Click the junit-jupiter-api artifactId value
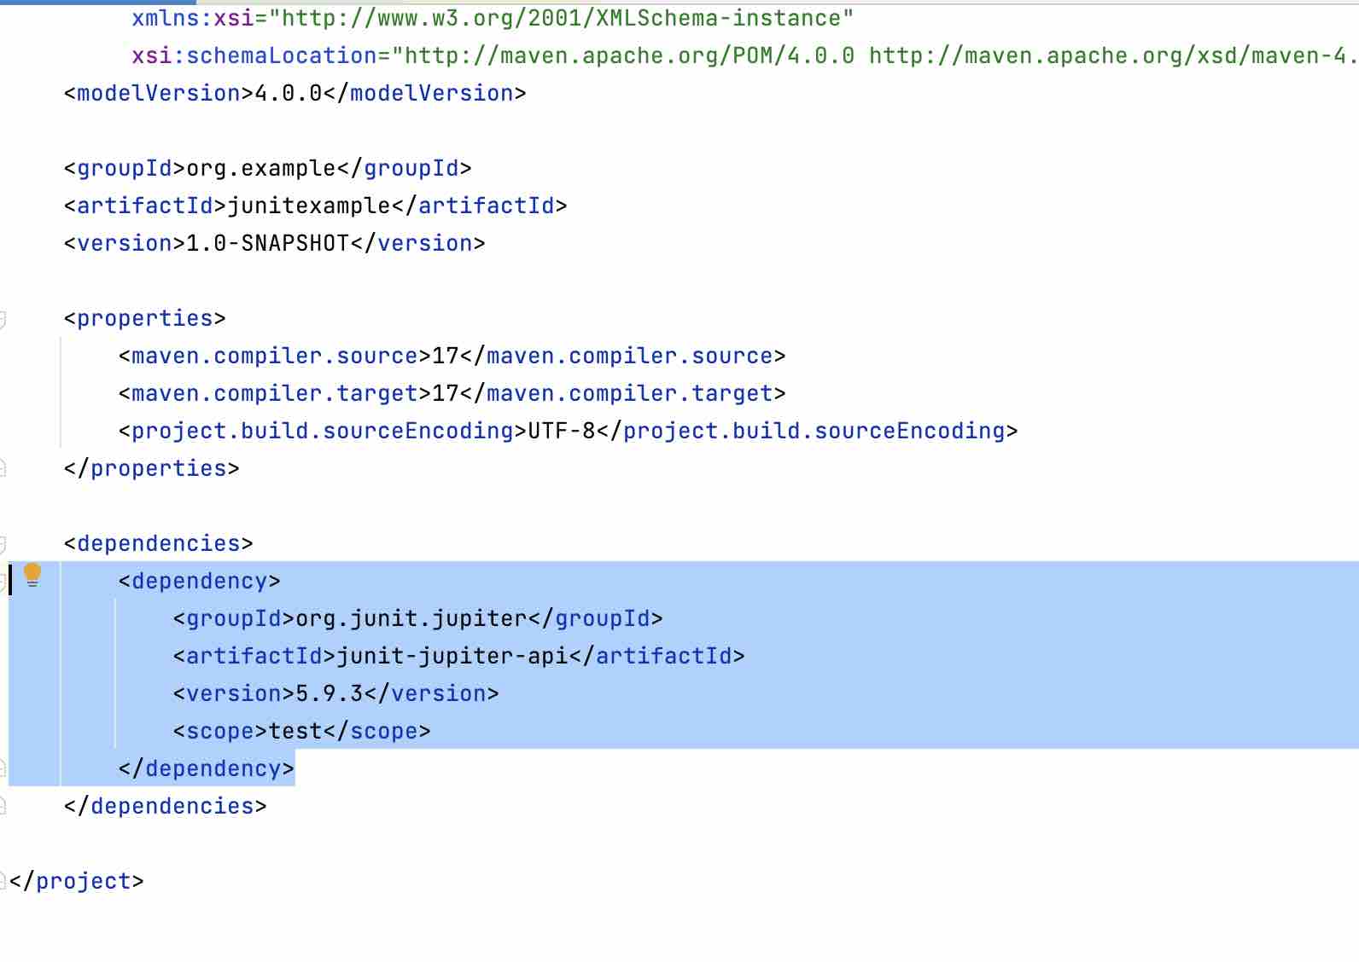Screen dimensions: 1359x962 (452, 656)
